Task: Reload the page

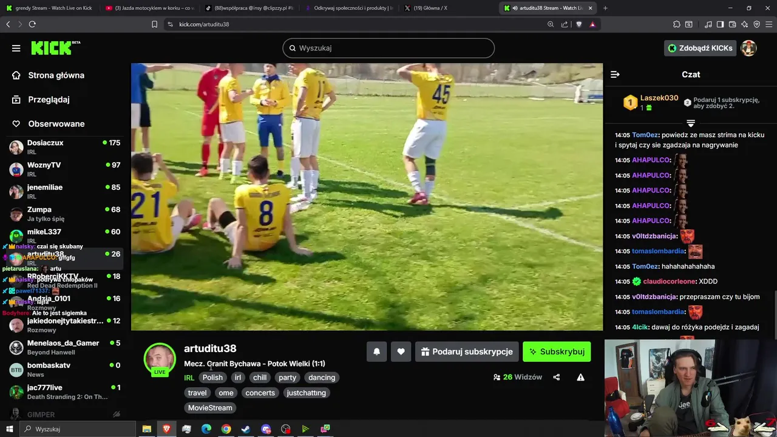Action: point(32,24)
